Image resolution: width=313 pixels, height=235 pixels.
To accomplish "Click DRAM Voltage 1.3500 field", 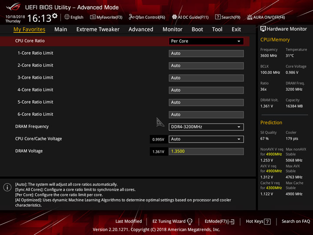I will pos(206,151).
